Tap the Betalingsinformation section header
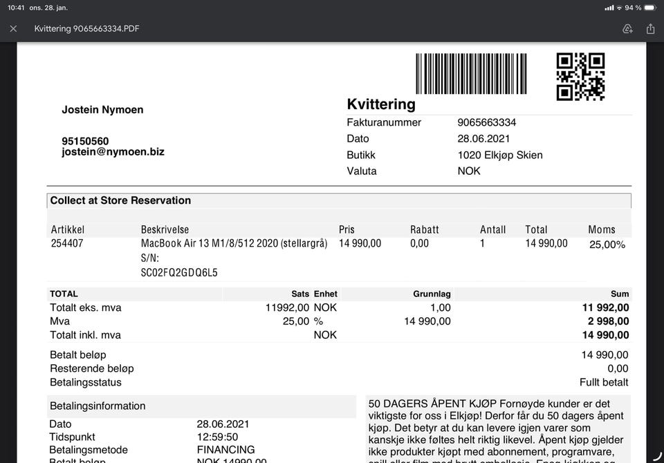Viewport: 664px width, 463px height. click(x=98, y=406)
